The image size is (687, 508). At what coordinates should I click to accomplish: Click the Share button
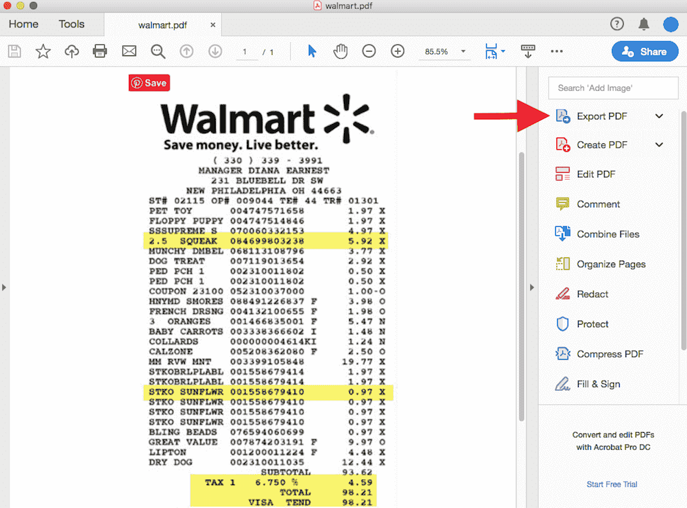pos(645,51)
